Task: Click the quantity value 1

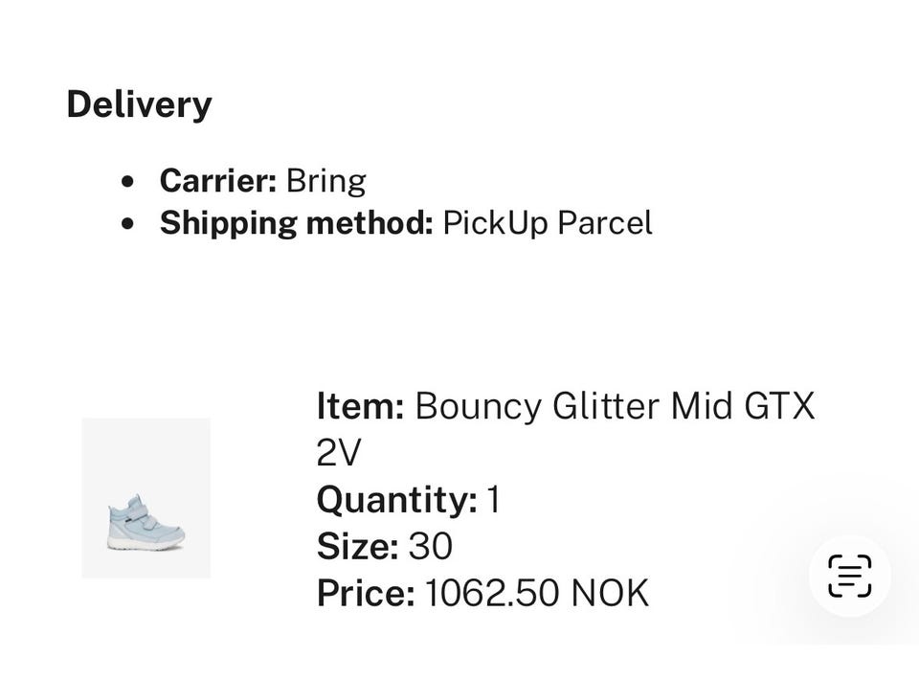Action: click(x=493, y=499)
